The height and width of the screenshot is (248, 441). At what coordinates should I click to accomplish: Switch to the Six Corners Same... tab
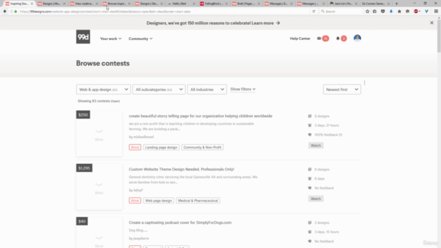[375, 3]
